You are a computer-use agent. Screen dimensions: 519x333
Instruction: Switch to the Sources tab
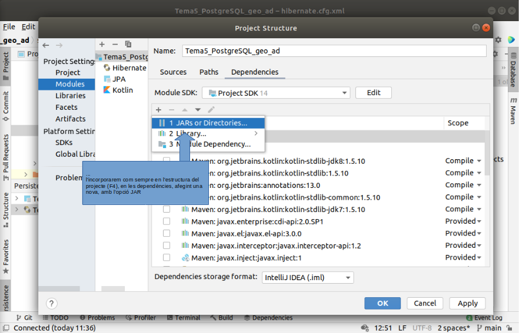pyautogui.click(x=173, y=72)
